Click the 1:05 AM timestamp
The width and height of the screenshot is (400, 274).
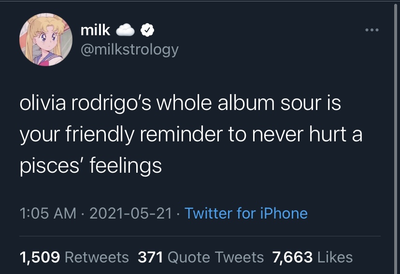tap(48, 213)
